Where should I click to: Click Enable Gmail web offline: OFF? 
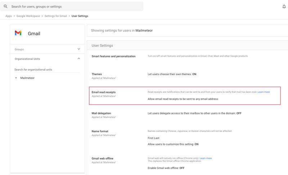pos(166,168)
